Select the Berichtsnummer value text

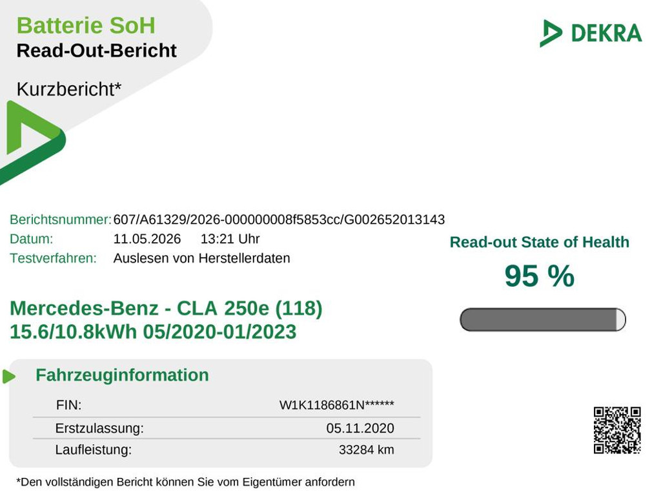279,220
